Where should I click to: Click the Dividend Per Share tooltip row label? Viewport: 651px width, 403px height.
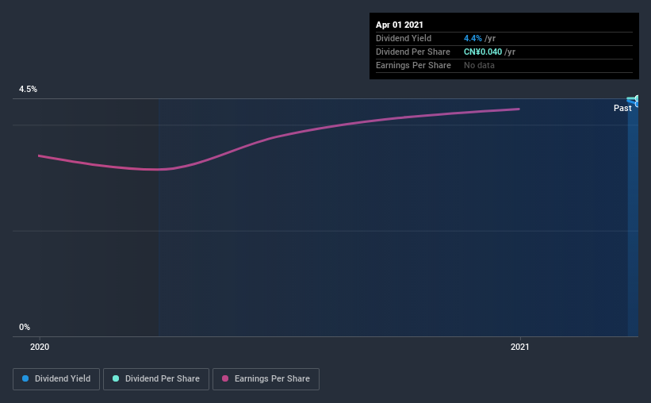point(412,52)
